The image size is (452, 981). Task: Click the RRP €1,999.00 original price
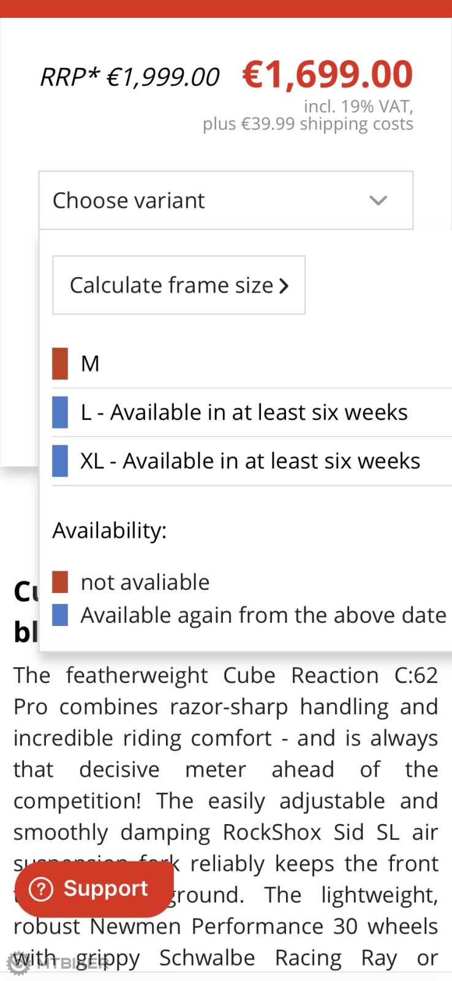tap(130, 77)
